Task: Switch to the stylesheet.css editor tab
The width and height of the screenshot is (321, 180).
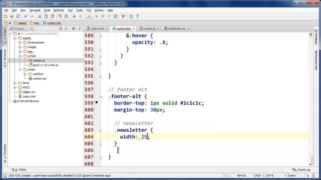Action: [177, 28]
